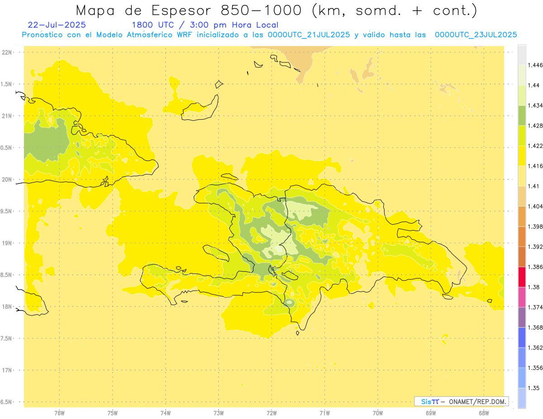Click the legend value '1.386'

tap(535, 267)
